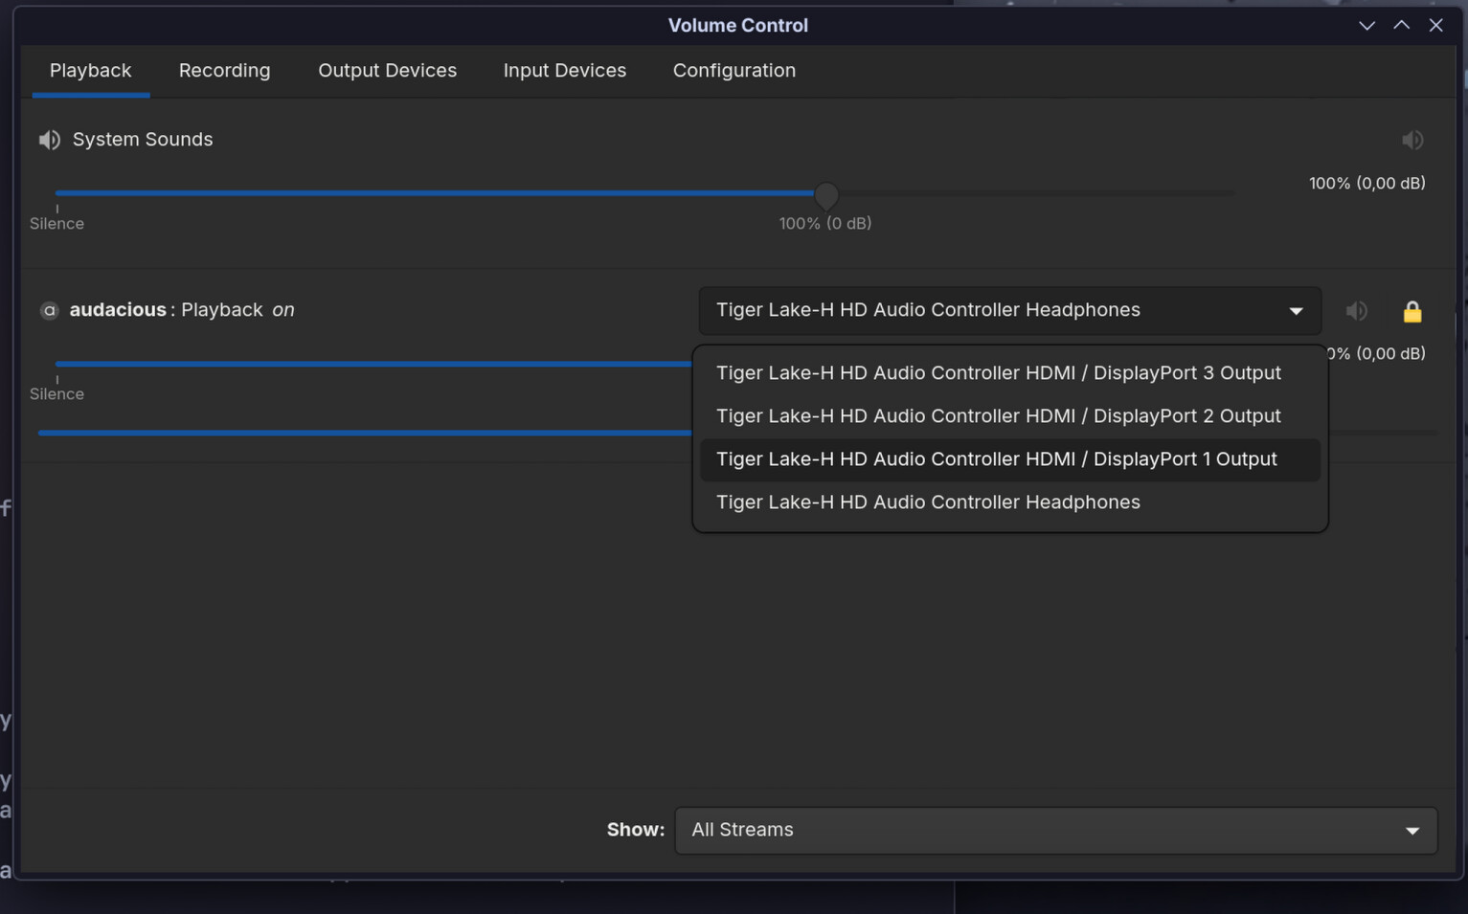Mute the audacious playback stream
Image resolution: width=1468 pixels, height=914 pixels.
[1356, 311]
